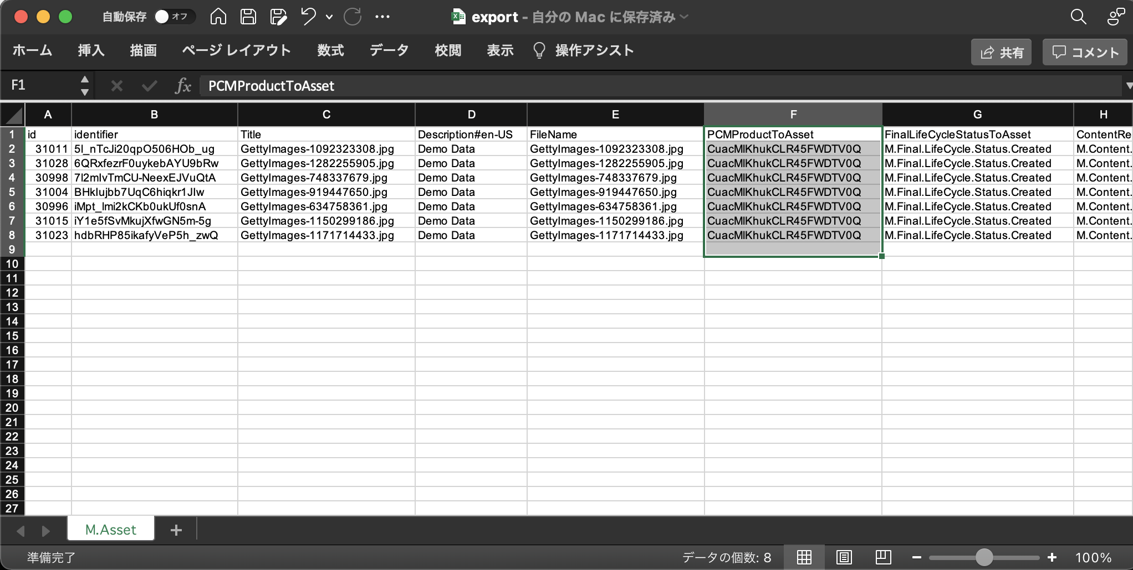The image size is (1133, 570).
Task: Select row 9 header
Action: [x=12, y=250]
